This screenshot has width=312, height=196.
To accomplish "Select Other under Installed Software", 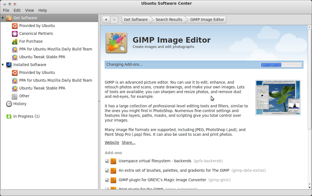I will 24,96.
